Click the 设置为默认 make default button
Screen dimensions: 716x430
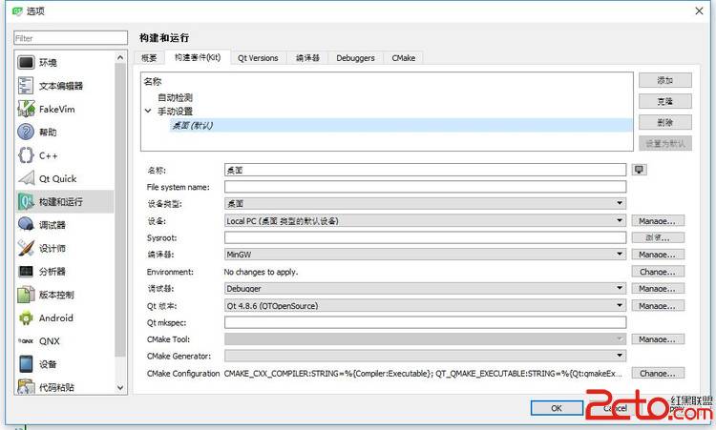point(664,143)
